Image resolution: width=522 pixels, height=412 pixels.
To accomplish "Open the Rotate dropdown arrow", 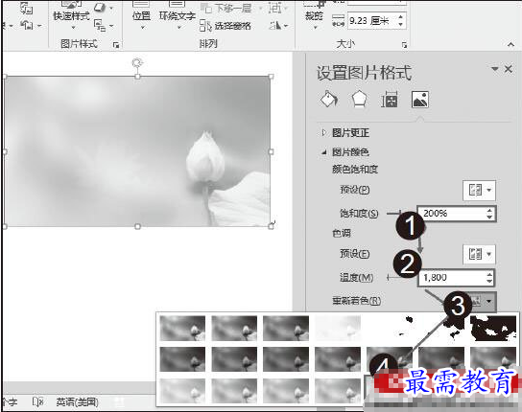I will point(286,26).
